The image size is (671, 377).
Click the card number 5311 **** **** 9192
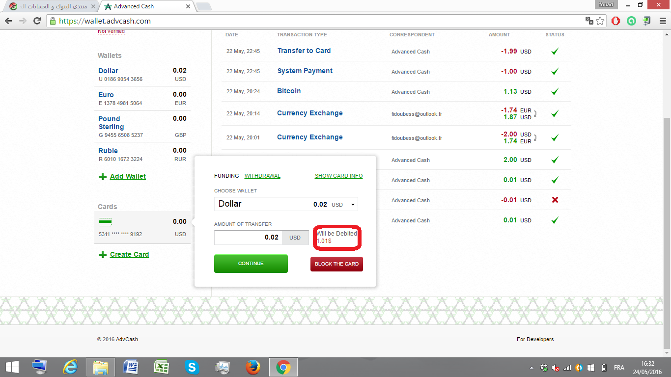click(120, 234)
